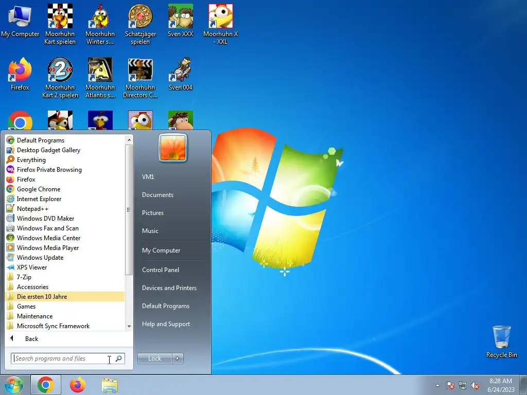
Task: Launch Moorhuhn Kart spielen desktop shortcut
Action: 60,24
